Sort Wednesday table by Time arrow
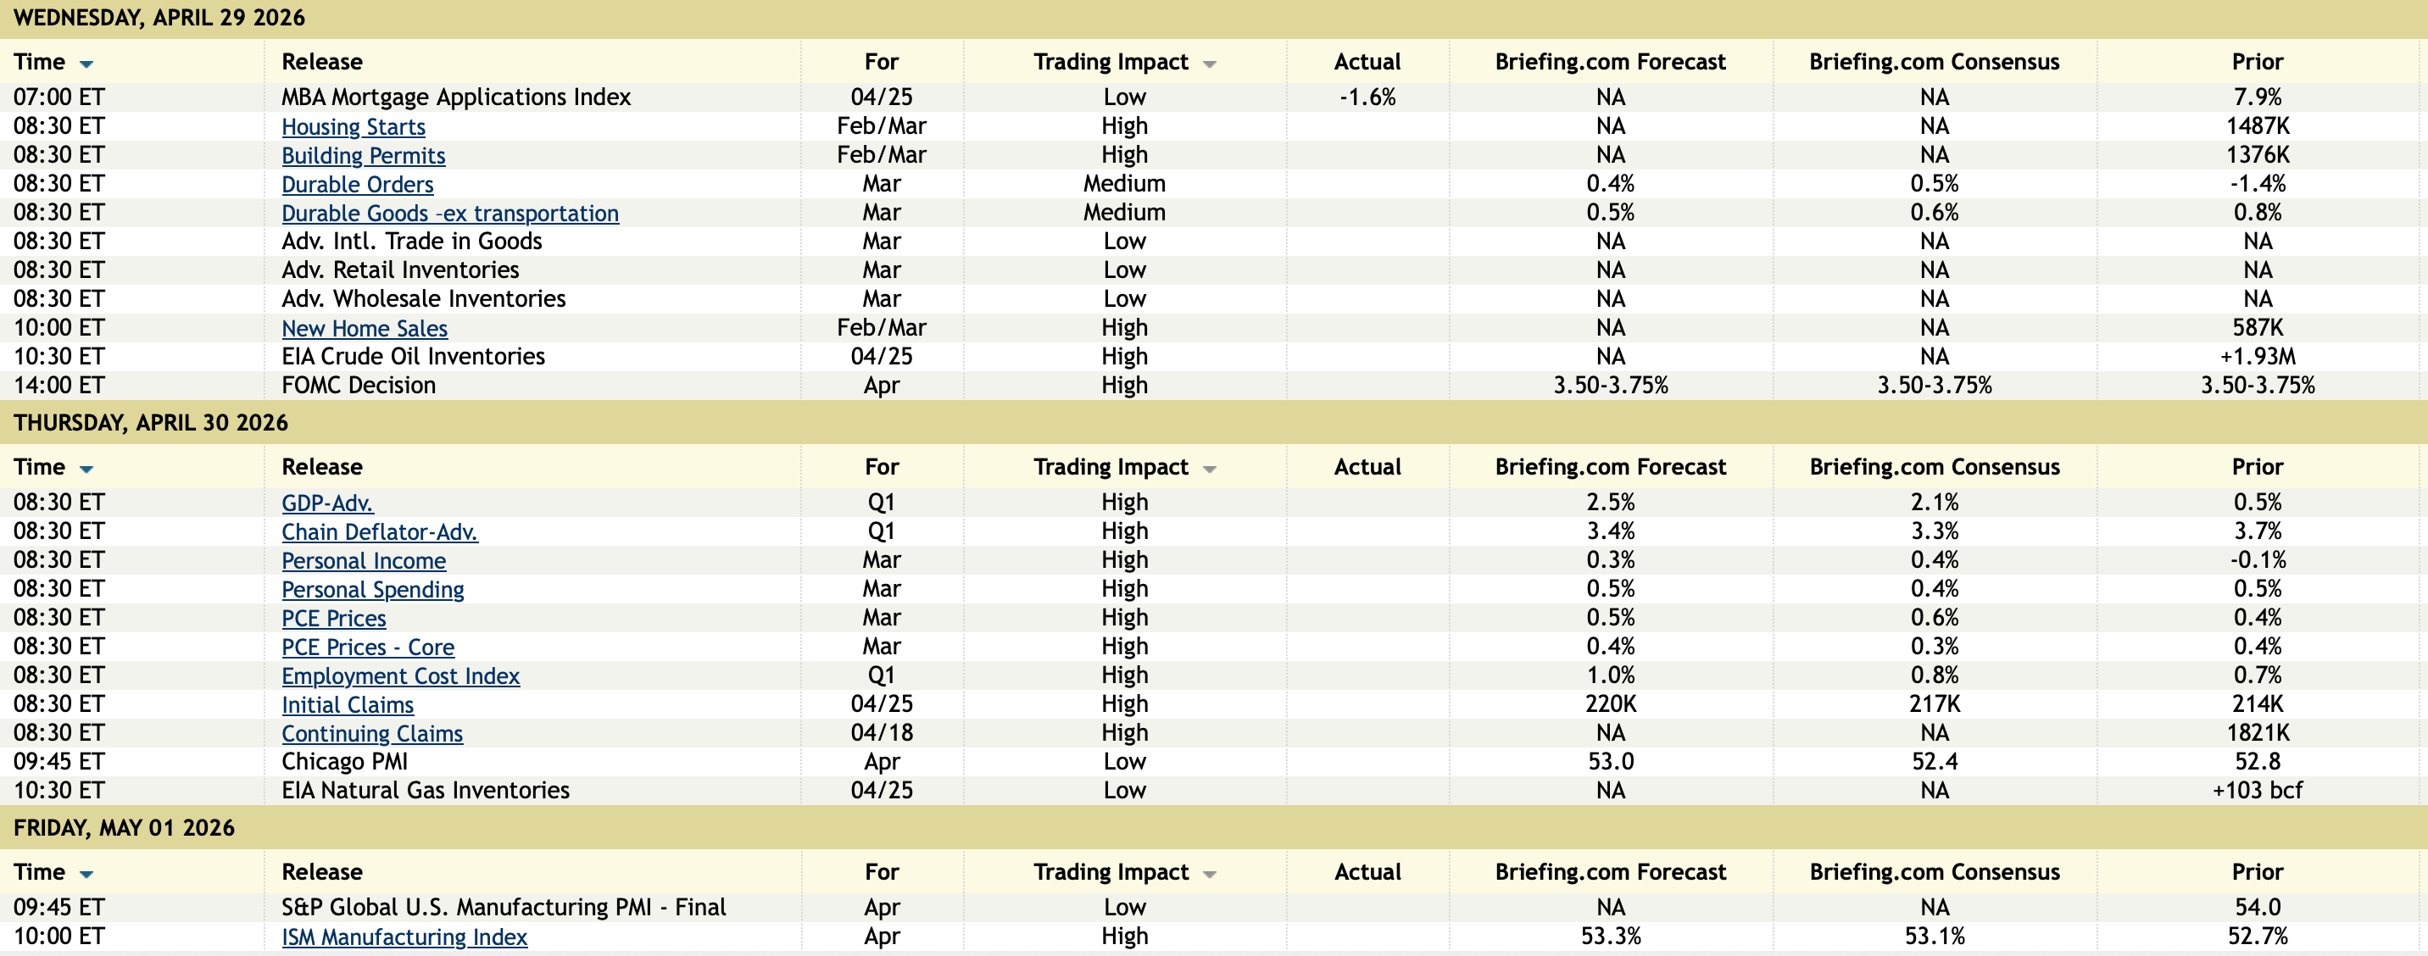 click(x=86, y=64)
